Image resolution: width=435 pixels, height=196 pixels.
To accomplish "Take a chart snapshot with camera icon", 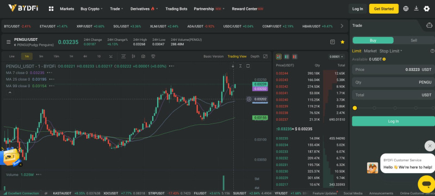I will 143,57.
